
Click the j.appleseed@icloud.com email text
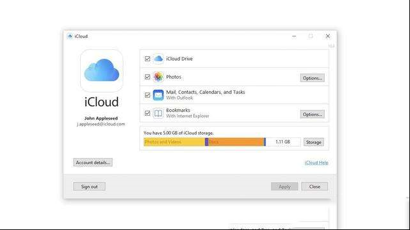(101, 124)
